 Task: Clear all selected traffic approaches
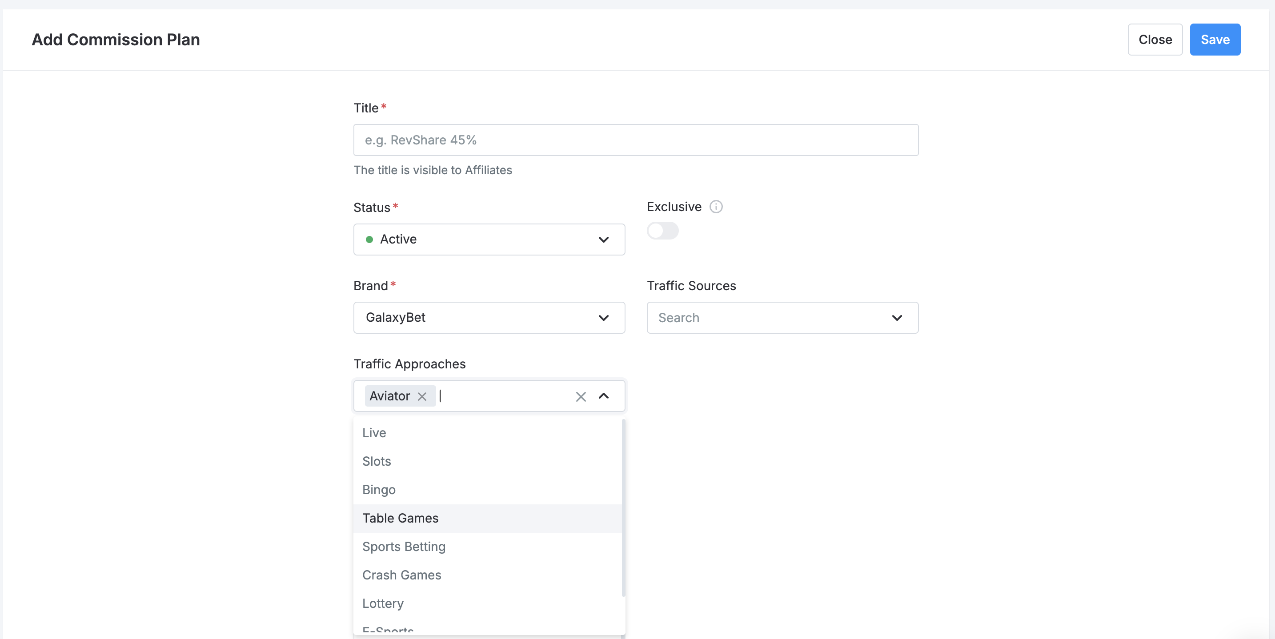pyautogui.click(x=581, y=396)
